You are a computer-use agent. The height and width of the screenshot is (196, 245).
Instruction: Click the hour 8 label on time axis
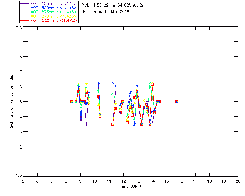(x=66, y=181)
